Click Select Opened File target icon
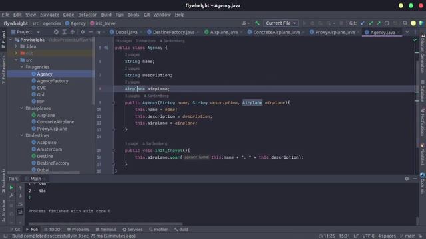The image size is (426, 239). click(56, 32)
